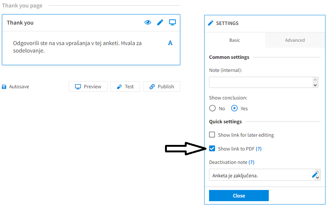Viewport: 327px width, 206px height.
Task: Click the monitor icon in Thank you header
Action: pos(172,22)
